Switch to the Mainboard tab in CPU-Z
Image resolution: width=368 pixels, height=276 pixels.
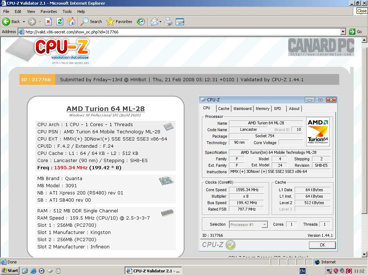pyautogui.click(x=243, y=109)
